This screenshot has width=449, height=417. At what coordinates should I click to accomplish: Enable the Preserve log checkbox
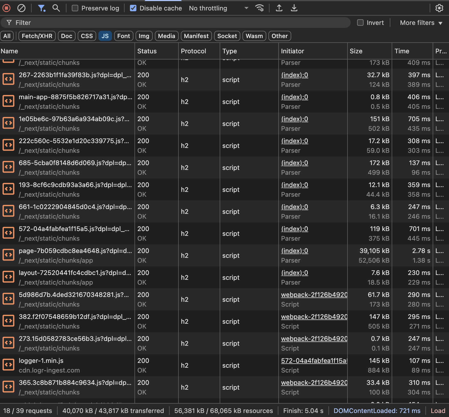pyautogui.click(x=75, y=8)
